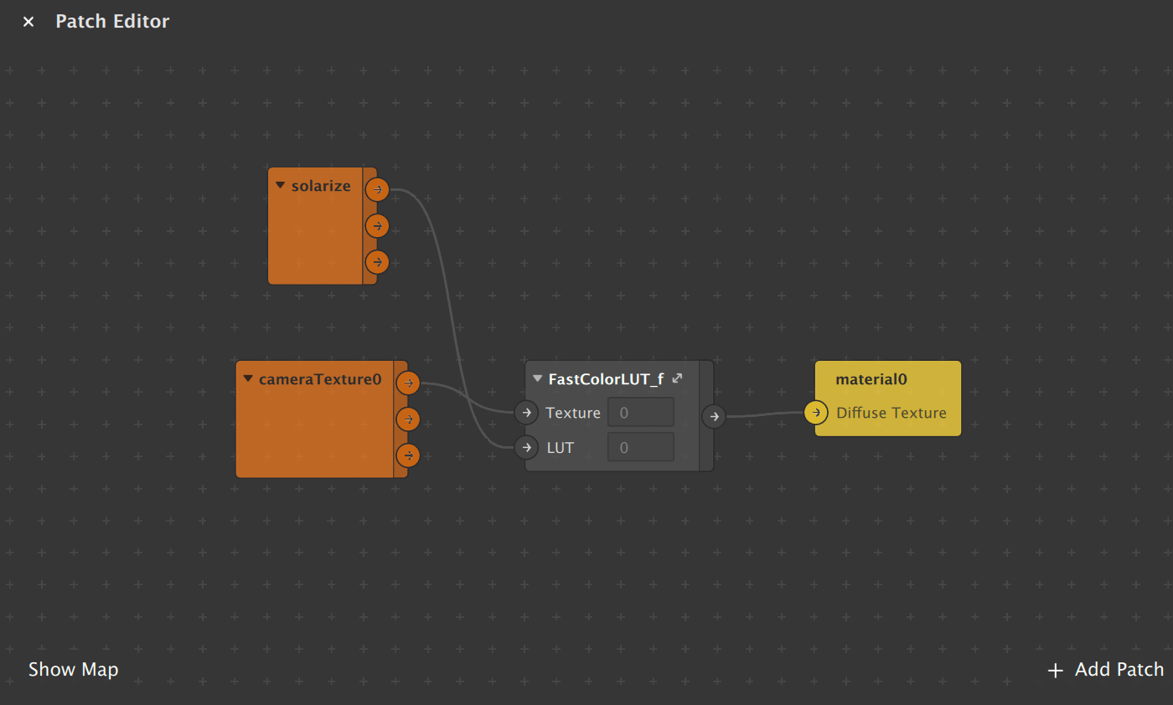Image resolution: width=1173 pixels, height=705 pixels.
Task: Click Add Patch button
Action: 1106,670
